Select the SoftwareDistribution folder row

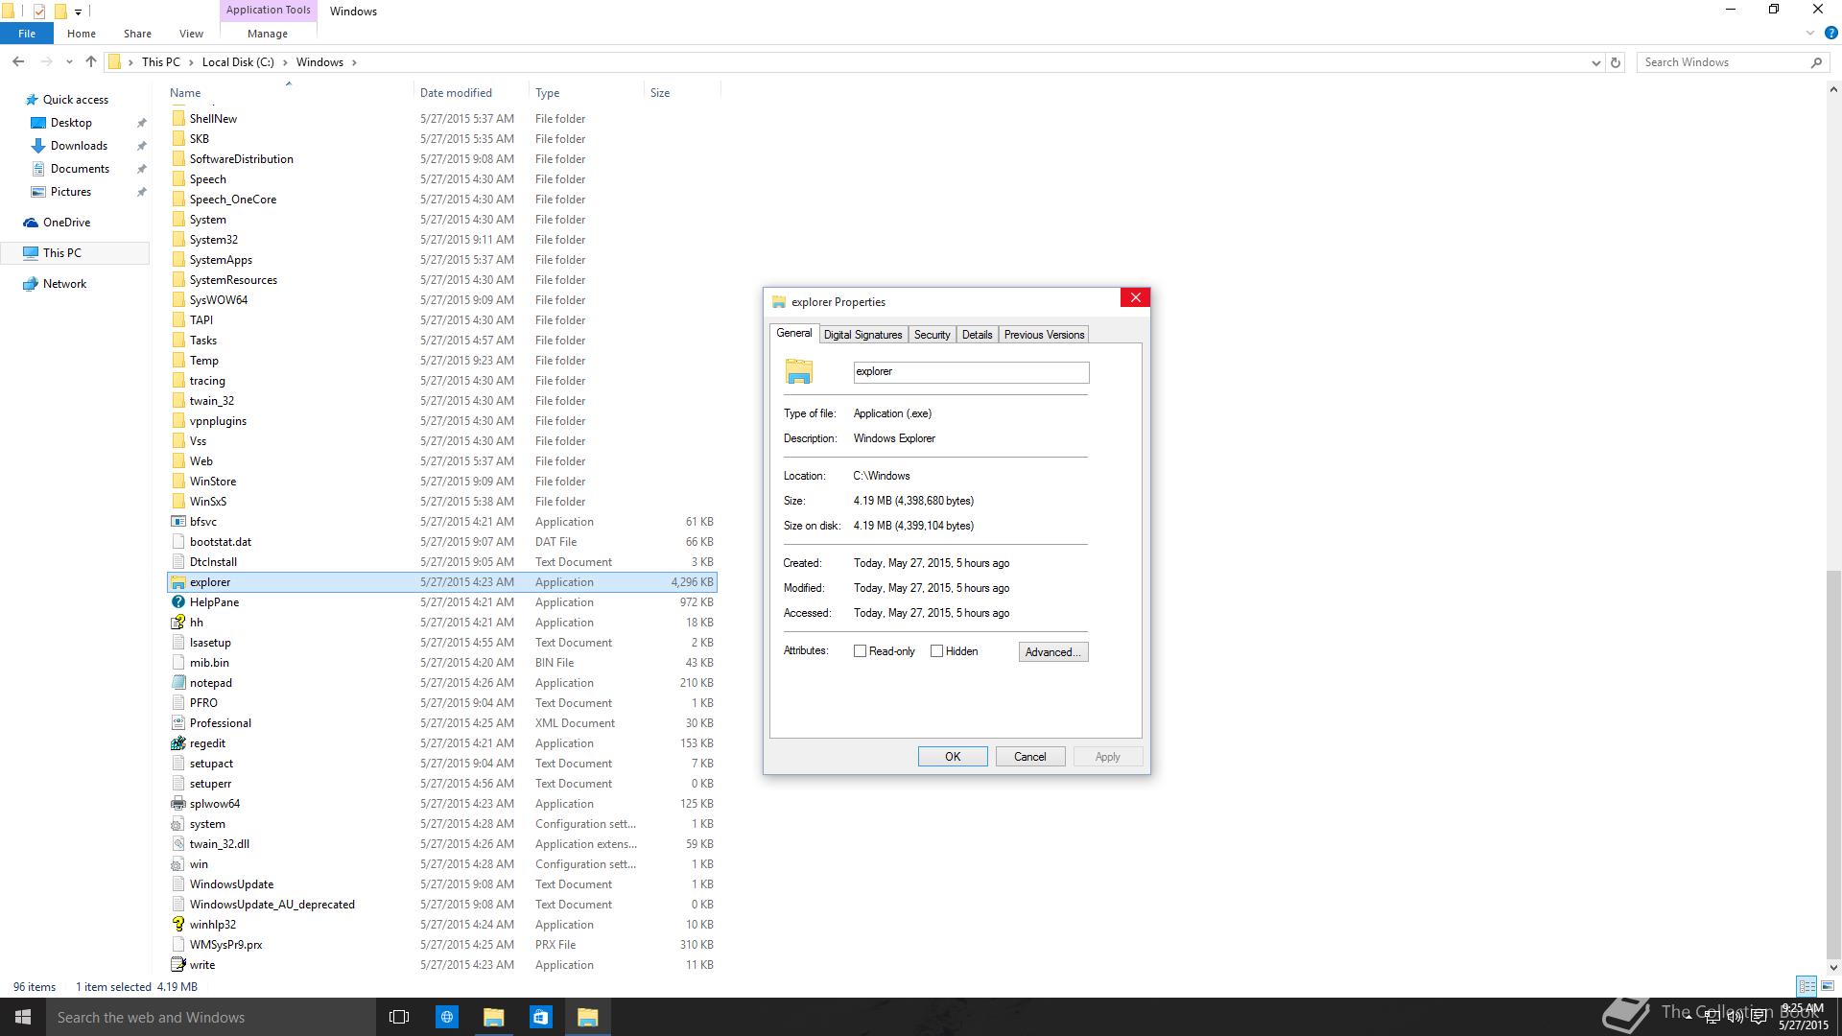[x=442, y=159]
